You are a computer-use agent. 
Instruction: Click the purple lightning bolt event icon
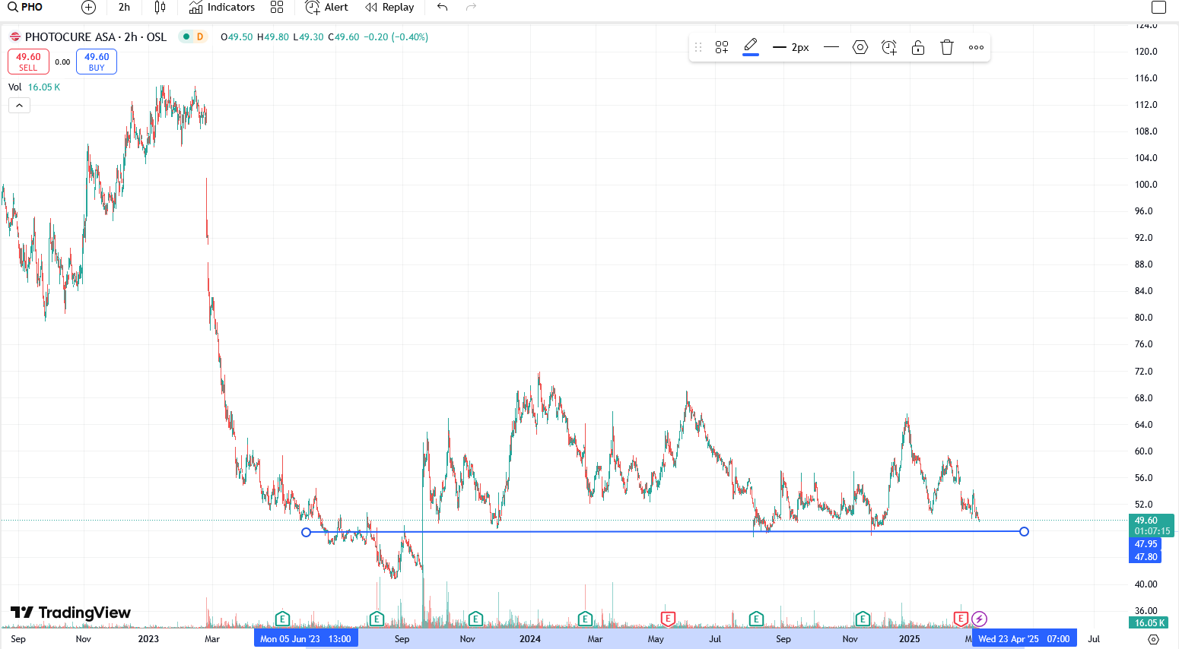coord(979,619)
